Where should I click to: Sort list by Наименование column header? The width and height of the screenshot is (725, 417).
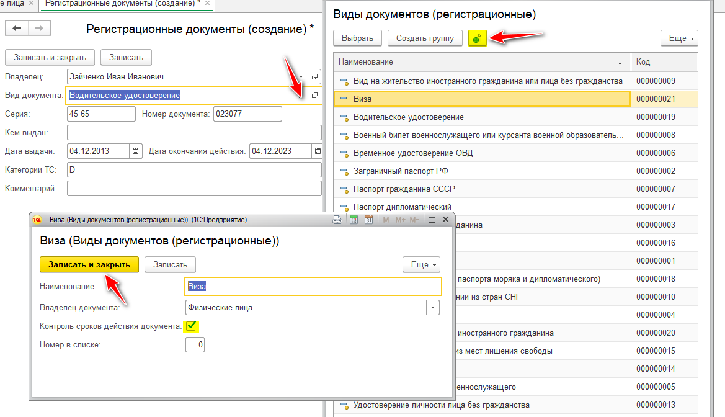478,62
